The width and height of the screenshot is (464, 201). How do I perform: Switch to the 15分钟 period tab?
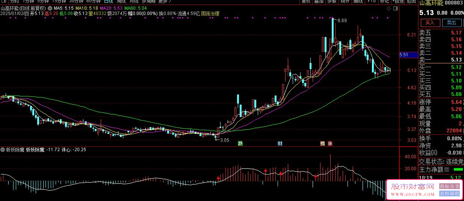60,2
